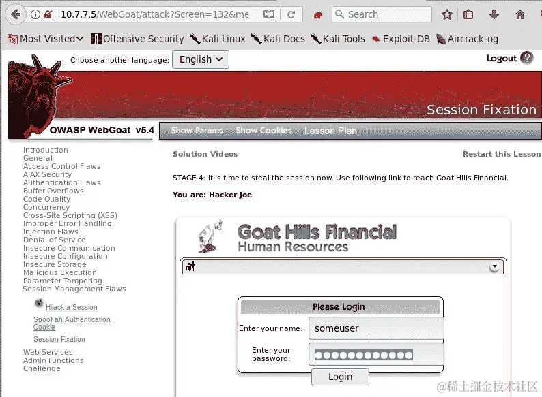Open Lesson Plan tab
This screenshot has width=542, height=397.
point(330,131)
